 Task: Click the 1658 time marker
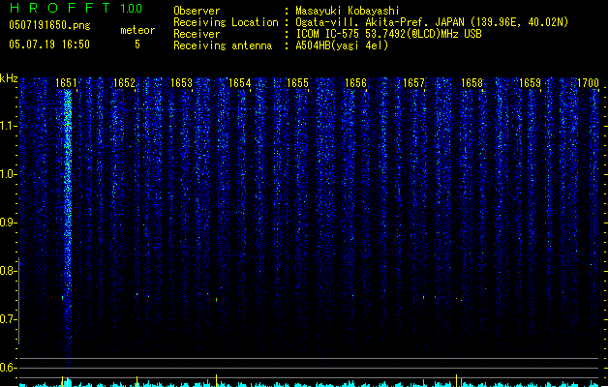pyautogui.click(x=472, y=83)
